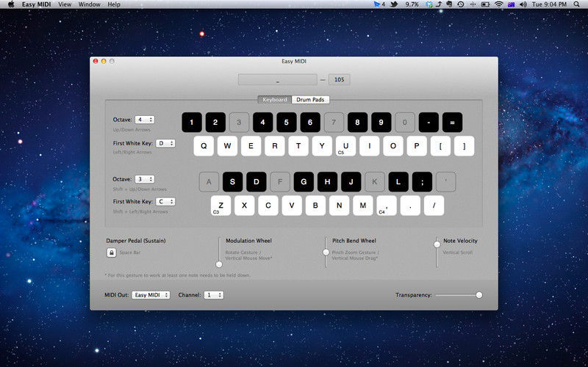Play the white Z key marked C3
588x367 pixels.
(220, 206)
